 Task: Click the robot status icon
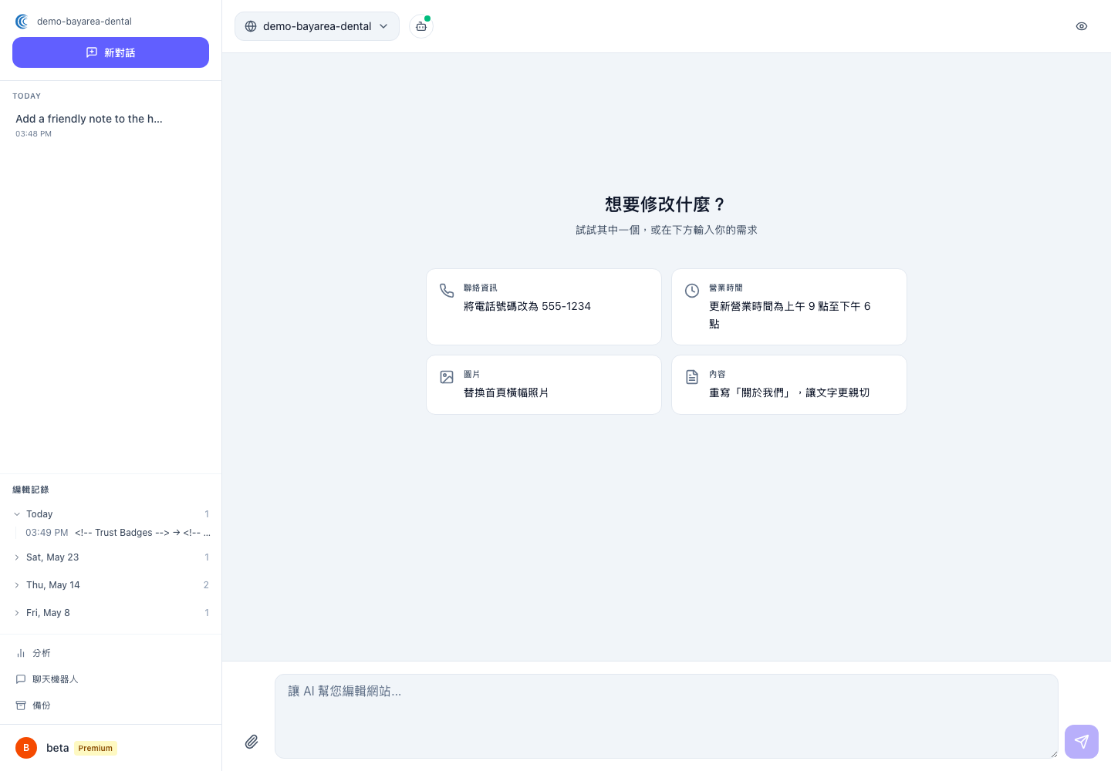point(421,26)
